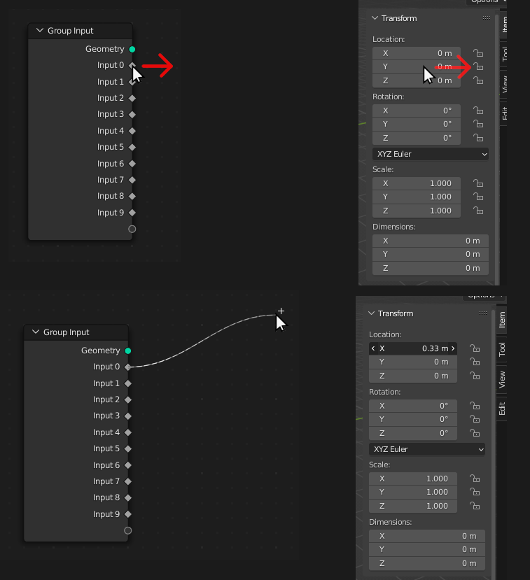
Task: Click the Input 8 socket on the lower Group Input node
Action: (128, 498)
